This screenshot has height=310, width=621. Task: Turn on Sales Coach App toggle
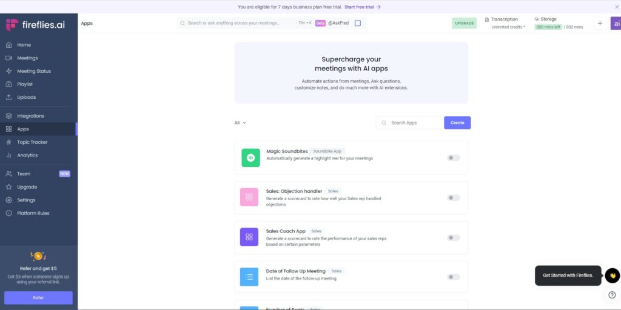click(x=454, y=238)
